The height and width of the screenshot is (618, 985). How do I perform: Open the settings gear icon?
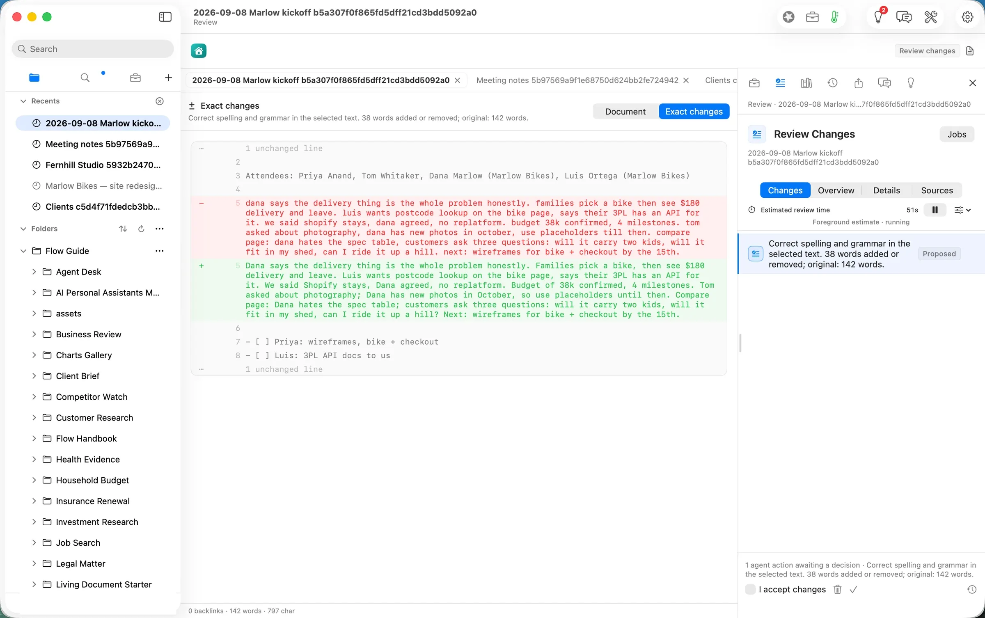pyautogui.click(x=967, y=17)
